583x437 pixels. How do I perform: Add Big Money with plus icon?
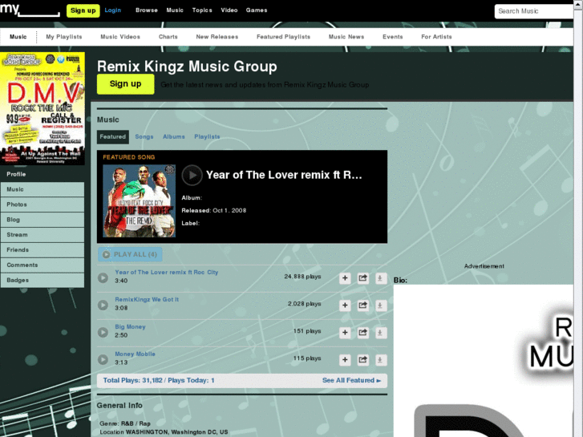345,333
